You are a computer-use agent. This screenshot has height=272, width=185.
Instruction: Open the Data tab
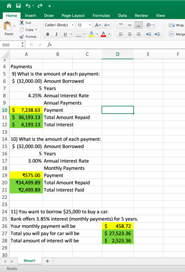122,16
